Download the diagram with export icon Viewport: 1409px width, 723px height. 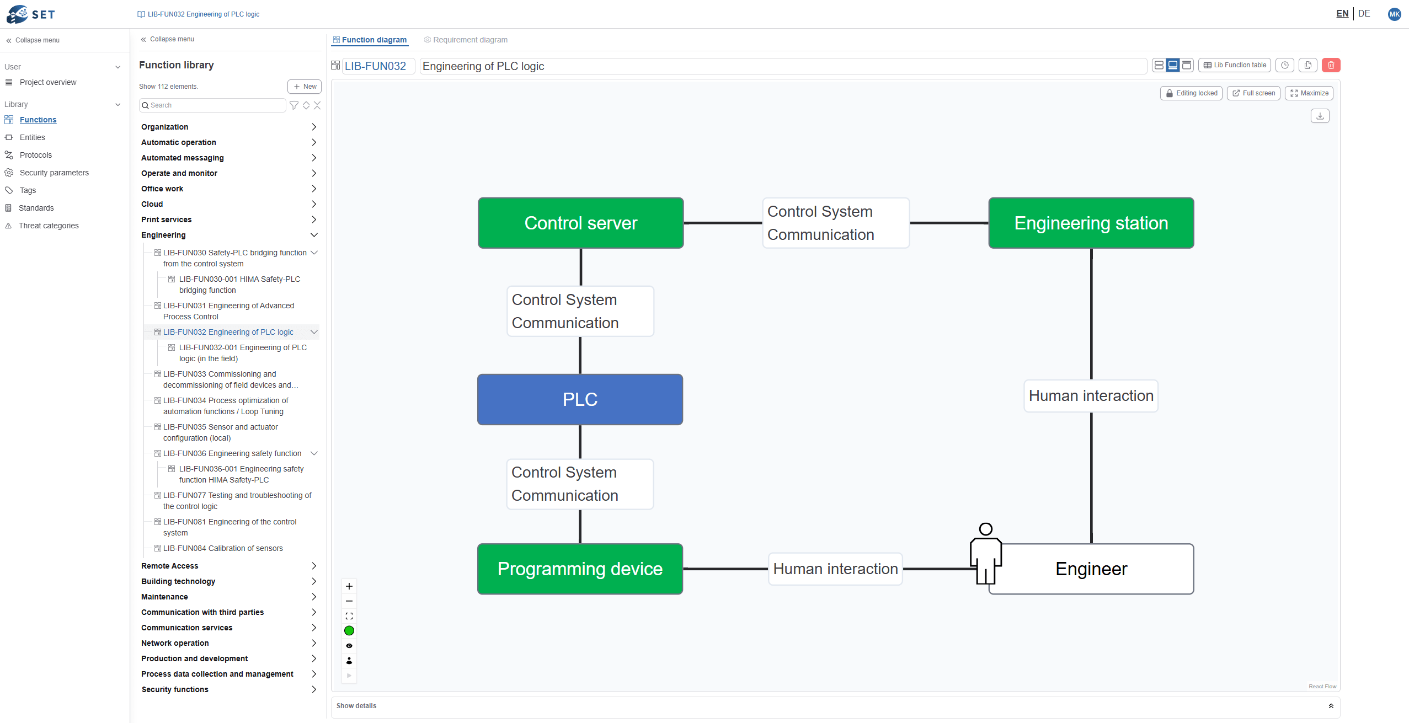1320,116
